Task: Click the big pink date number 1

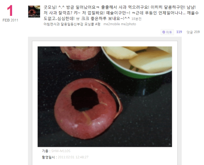Action: click(10, 11)
